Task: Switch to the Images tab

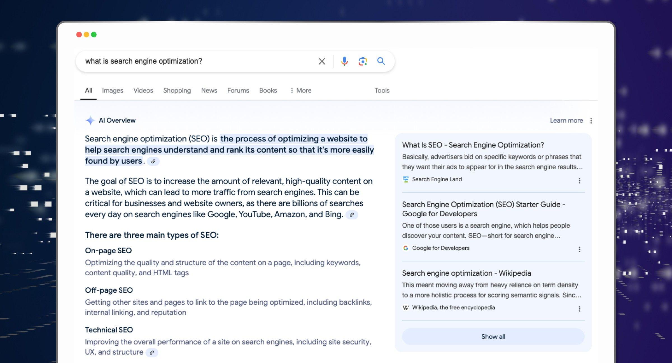Action: (113, 90)
